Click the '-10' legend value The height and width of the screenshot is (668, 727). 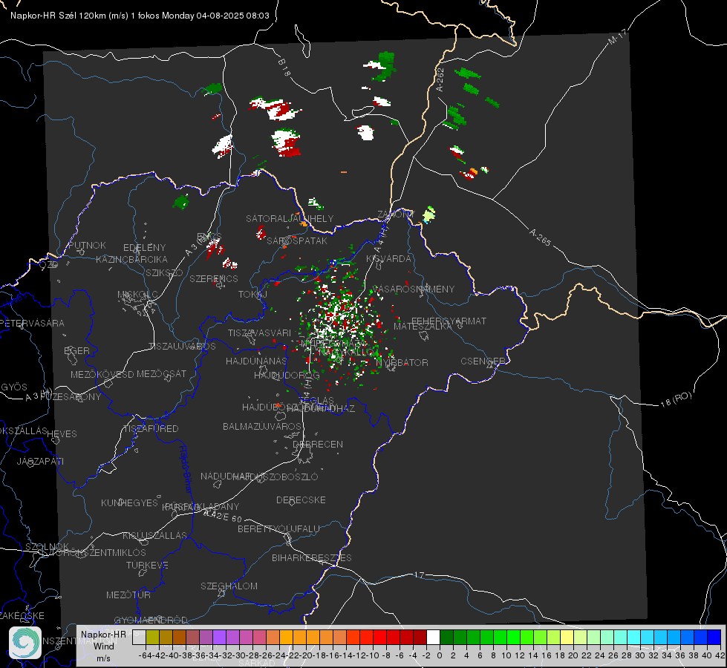(372, 655)
